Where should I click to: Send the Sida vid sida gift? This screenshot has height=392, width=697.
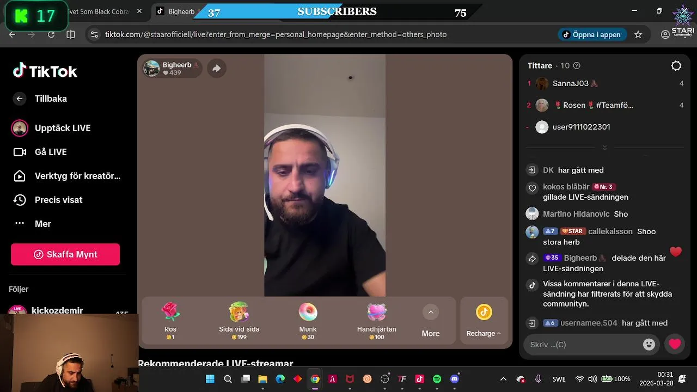pos(239,321)
